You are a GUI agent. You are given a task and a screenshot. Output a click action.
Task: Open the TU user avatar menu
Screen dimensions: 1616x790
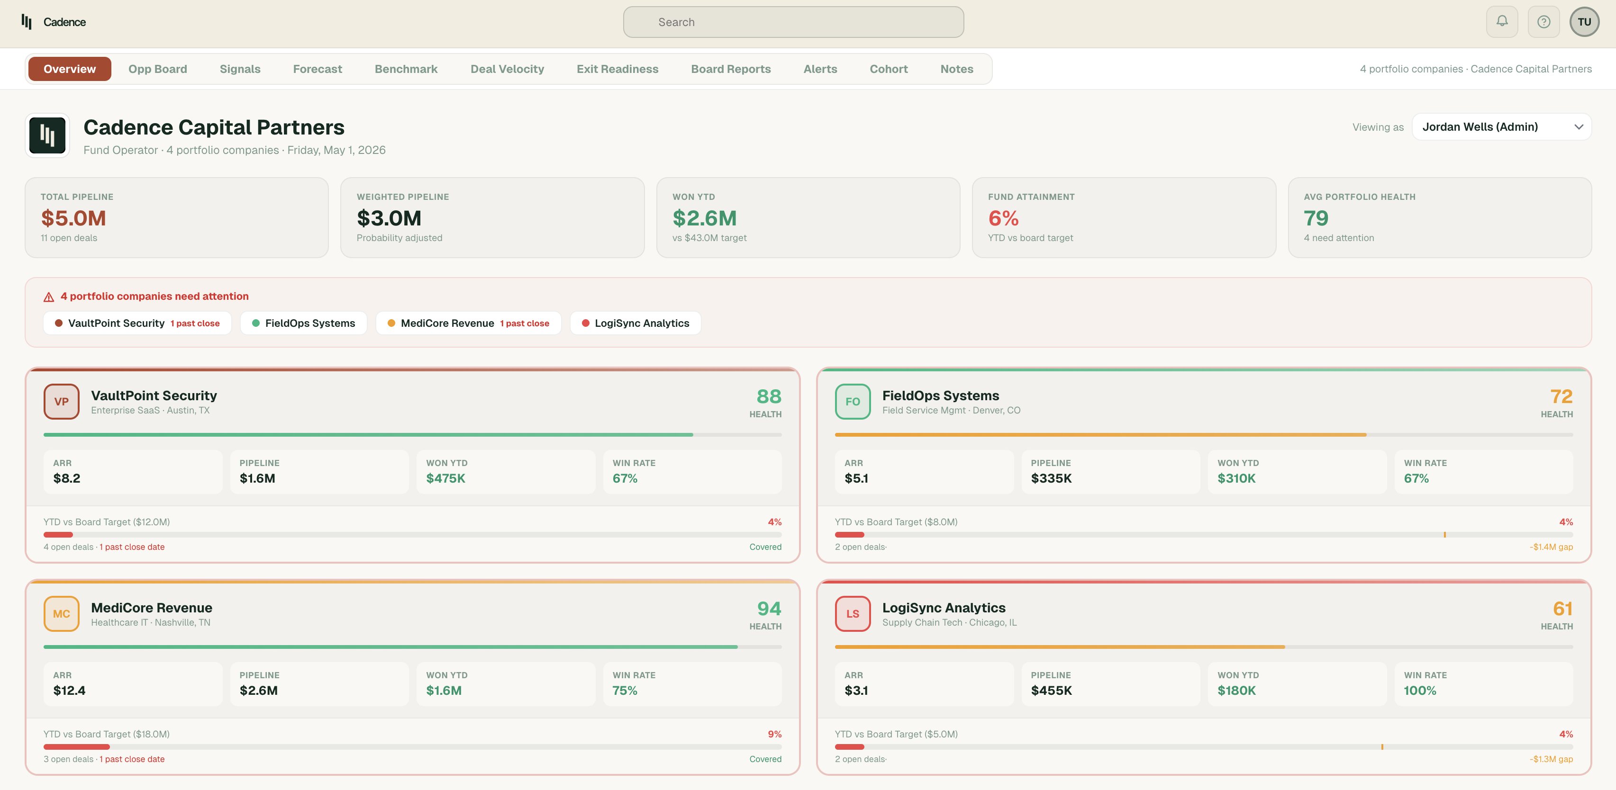(1585, 22)
